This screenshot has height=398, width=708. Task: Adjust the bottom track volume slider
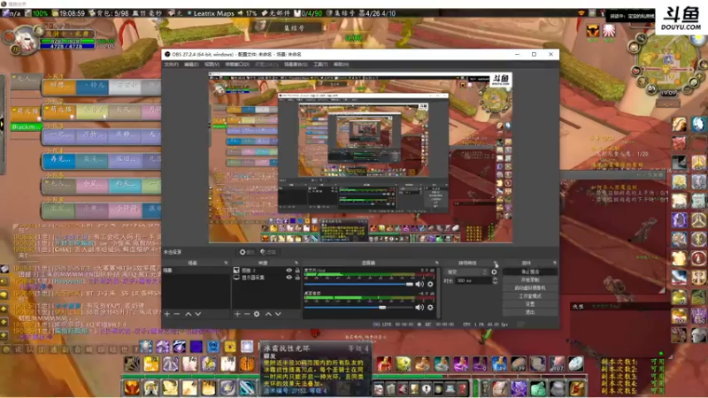pos(358,307)
